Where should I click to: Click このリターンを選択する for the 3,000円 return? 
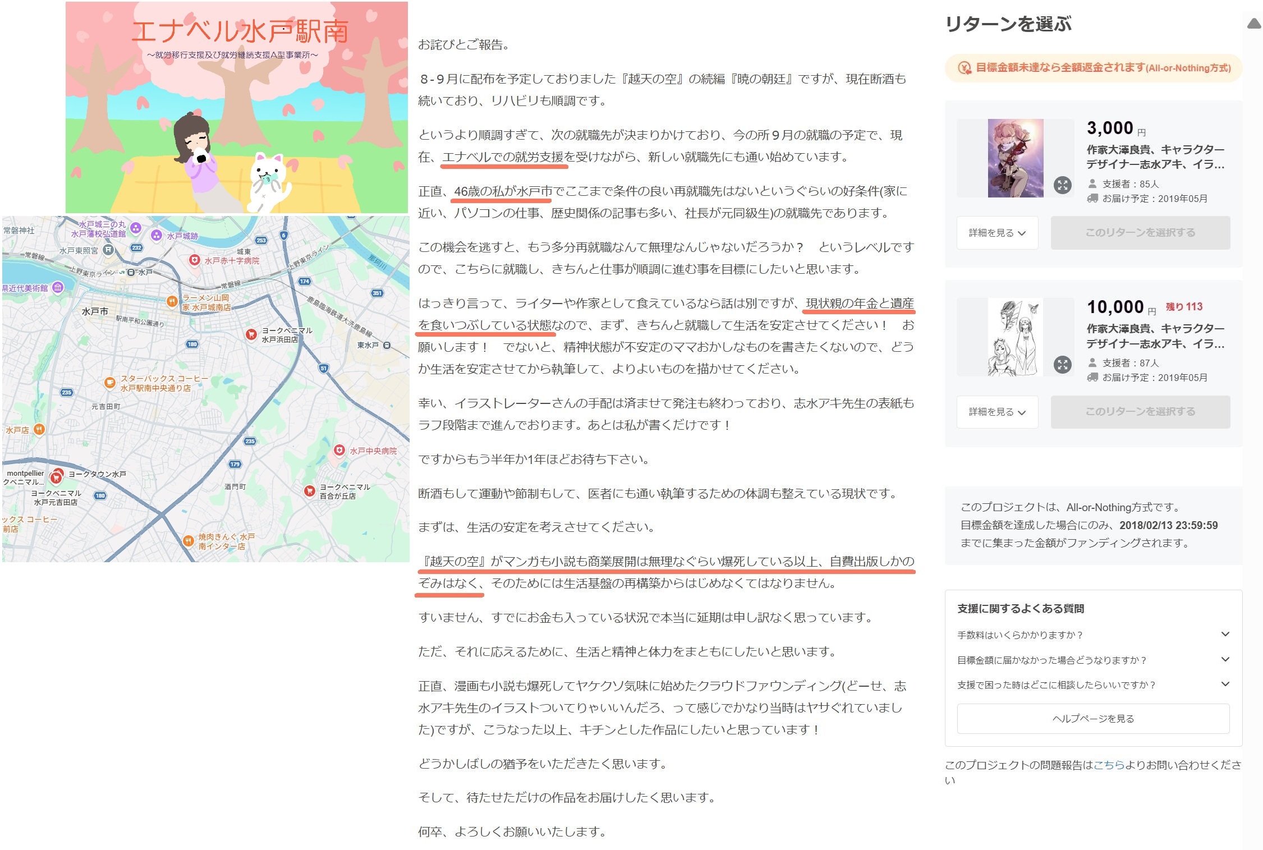point(1140,233)
